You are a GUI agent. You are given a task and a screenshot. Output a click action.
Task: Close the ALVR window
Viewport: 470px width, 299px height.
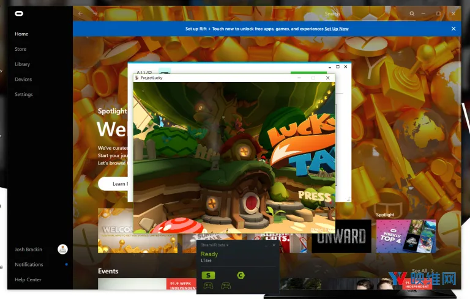click(346, 67)
